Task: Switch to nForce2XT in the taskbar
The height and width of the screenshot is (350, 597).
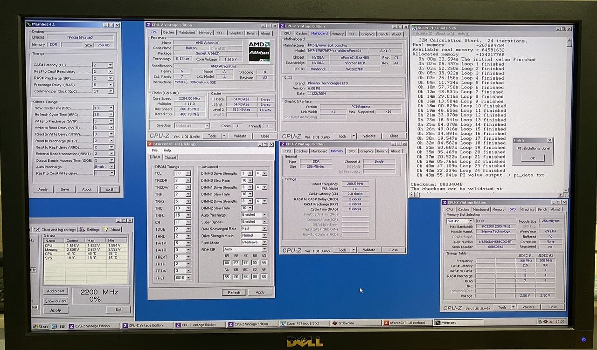Action: 407,323
